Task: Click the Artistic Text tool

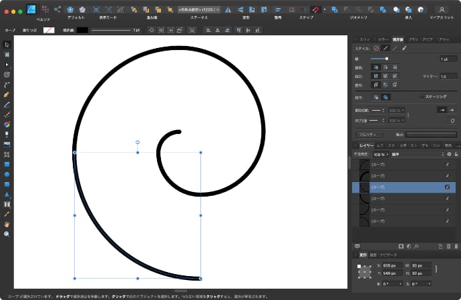Action: [7, 204]
